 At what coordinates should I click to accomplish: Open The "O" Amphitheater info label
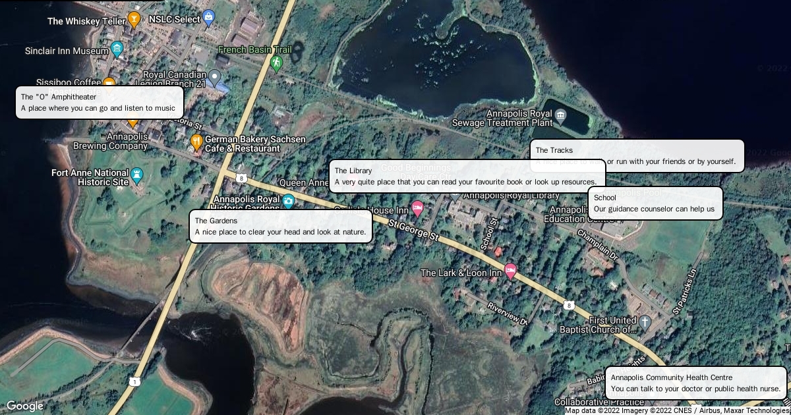click(x=100, y=103)
